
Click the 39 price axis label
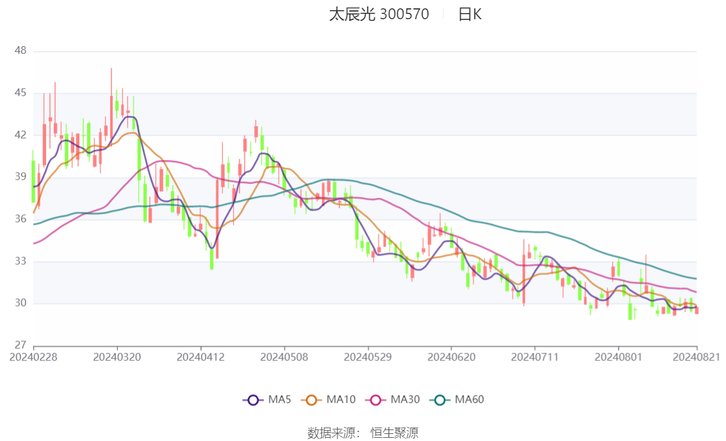20,177
